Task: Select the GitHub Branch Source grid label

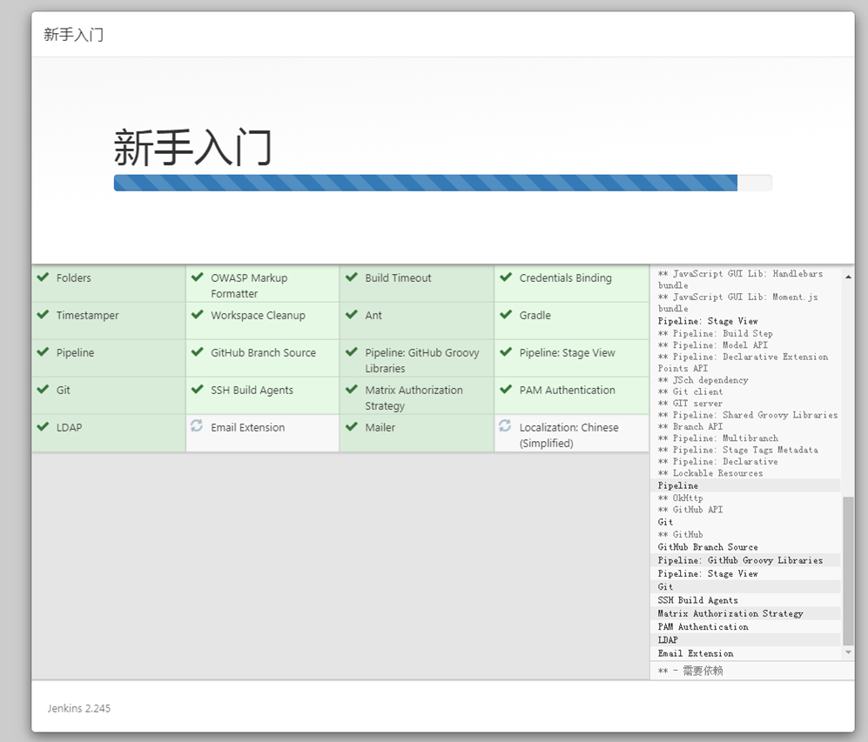Action: (x=263, y=353)
